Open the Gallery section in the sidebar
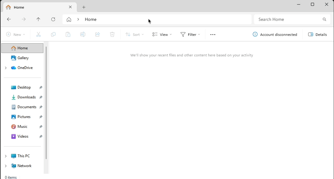 [x=23, y=58]
